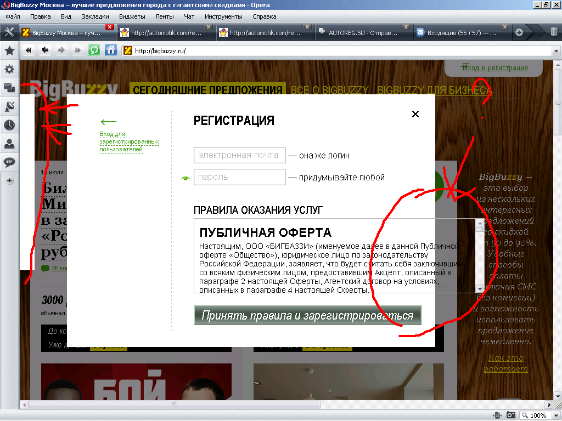Click the Fast Forward button
The height and width of the screenshot is (421, 562).
point(77,50)
